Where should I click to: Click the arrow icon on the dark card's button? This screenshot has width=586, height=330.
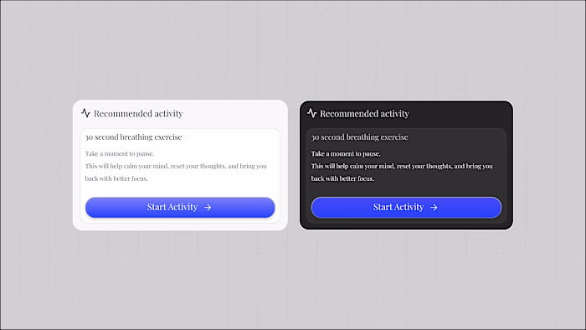434,208
